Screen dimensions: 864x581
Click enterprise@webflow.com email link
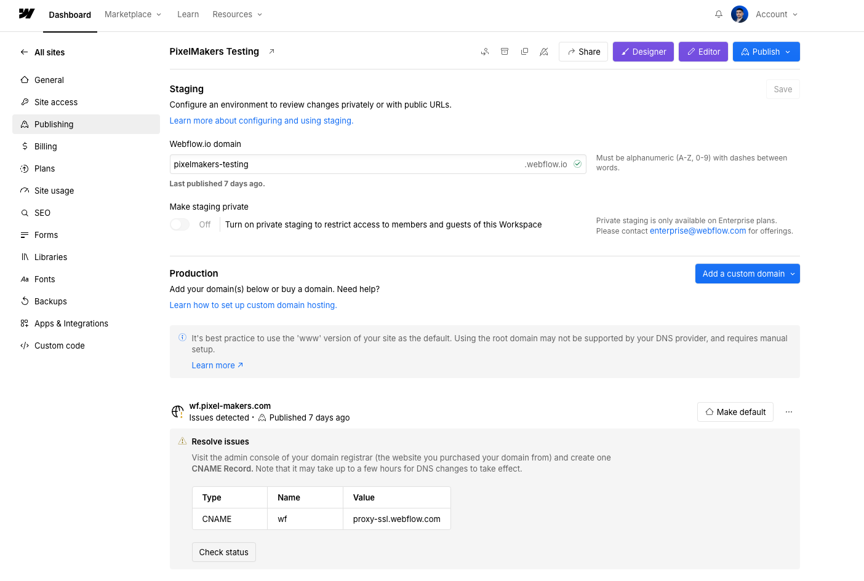[x=698, y=231]
